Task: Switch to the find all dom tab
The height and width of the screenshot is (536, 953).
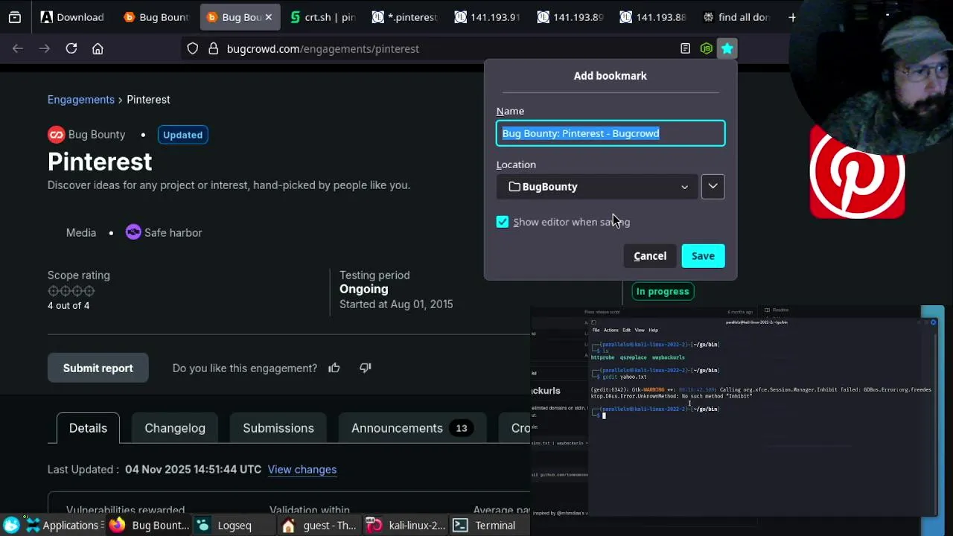Action: click(x=736, y=17)
